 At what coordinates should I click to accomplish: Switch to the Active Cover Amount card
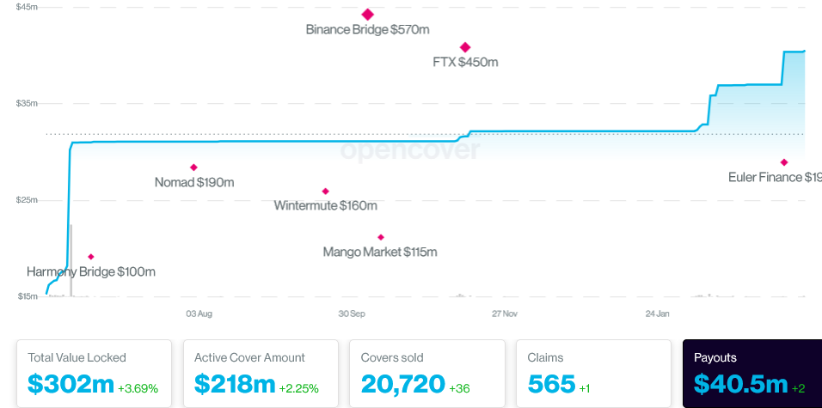click(261, 374)
